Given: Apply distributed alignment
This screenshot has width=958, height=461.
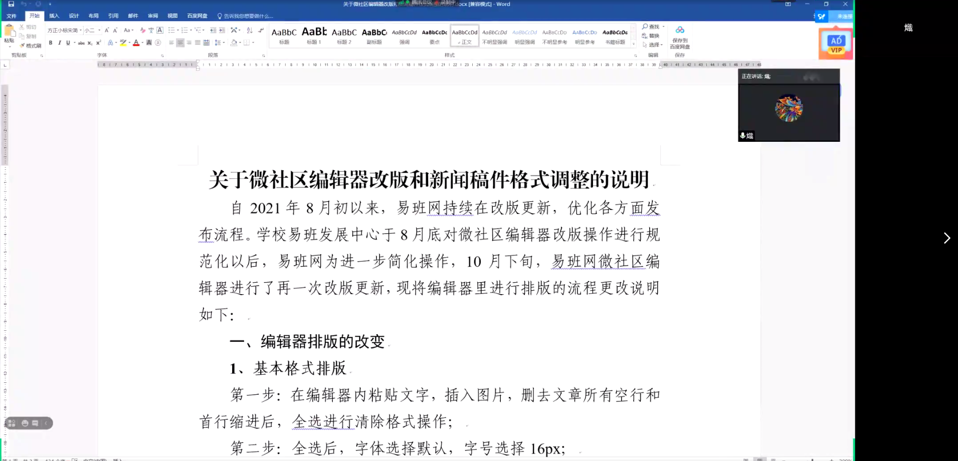Looking at the screenshot, I should (x=206, y=43).
